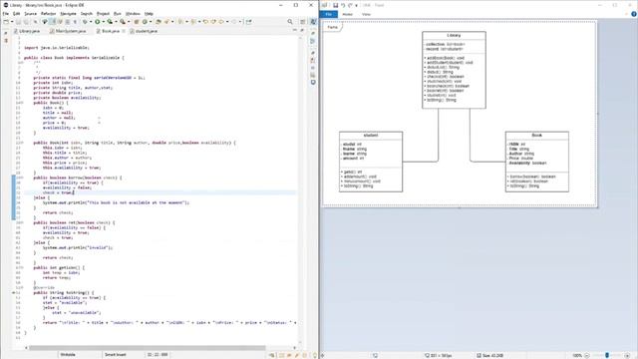Toggle Block Selection mode in Eclipse toolbar

tap(67, 22)
